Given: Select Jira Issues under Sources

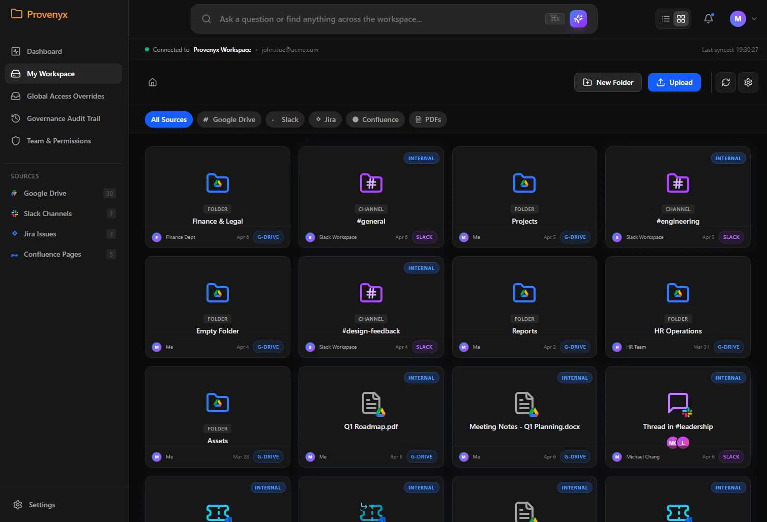Looking at the screenshot, I should (63, 234).
